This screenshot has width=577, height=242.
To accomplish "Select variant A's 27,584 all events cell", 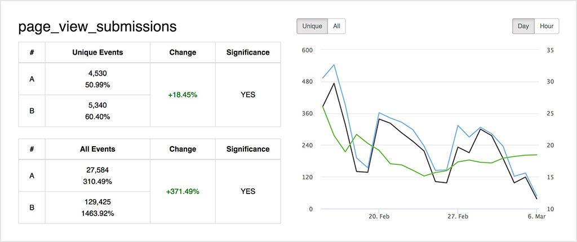I will 97,175.
